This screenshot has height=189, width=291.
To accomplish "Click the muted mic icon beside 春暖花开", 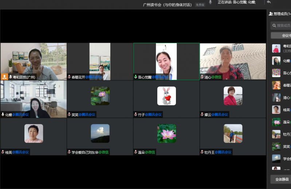I will coord(69,77).
